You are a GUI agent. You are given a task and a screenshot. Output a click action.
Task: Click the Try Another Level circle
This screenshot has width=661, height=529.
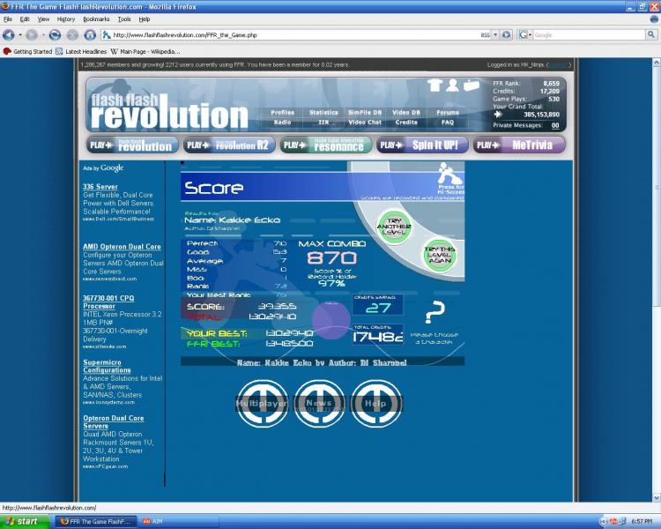(394, 226)
